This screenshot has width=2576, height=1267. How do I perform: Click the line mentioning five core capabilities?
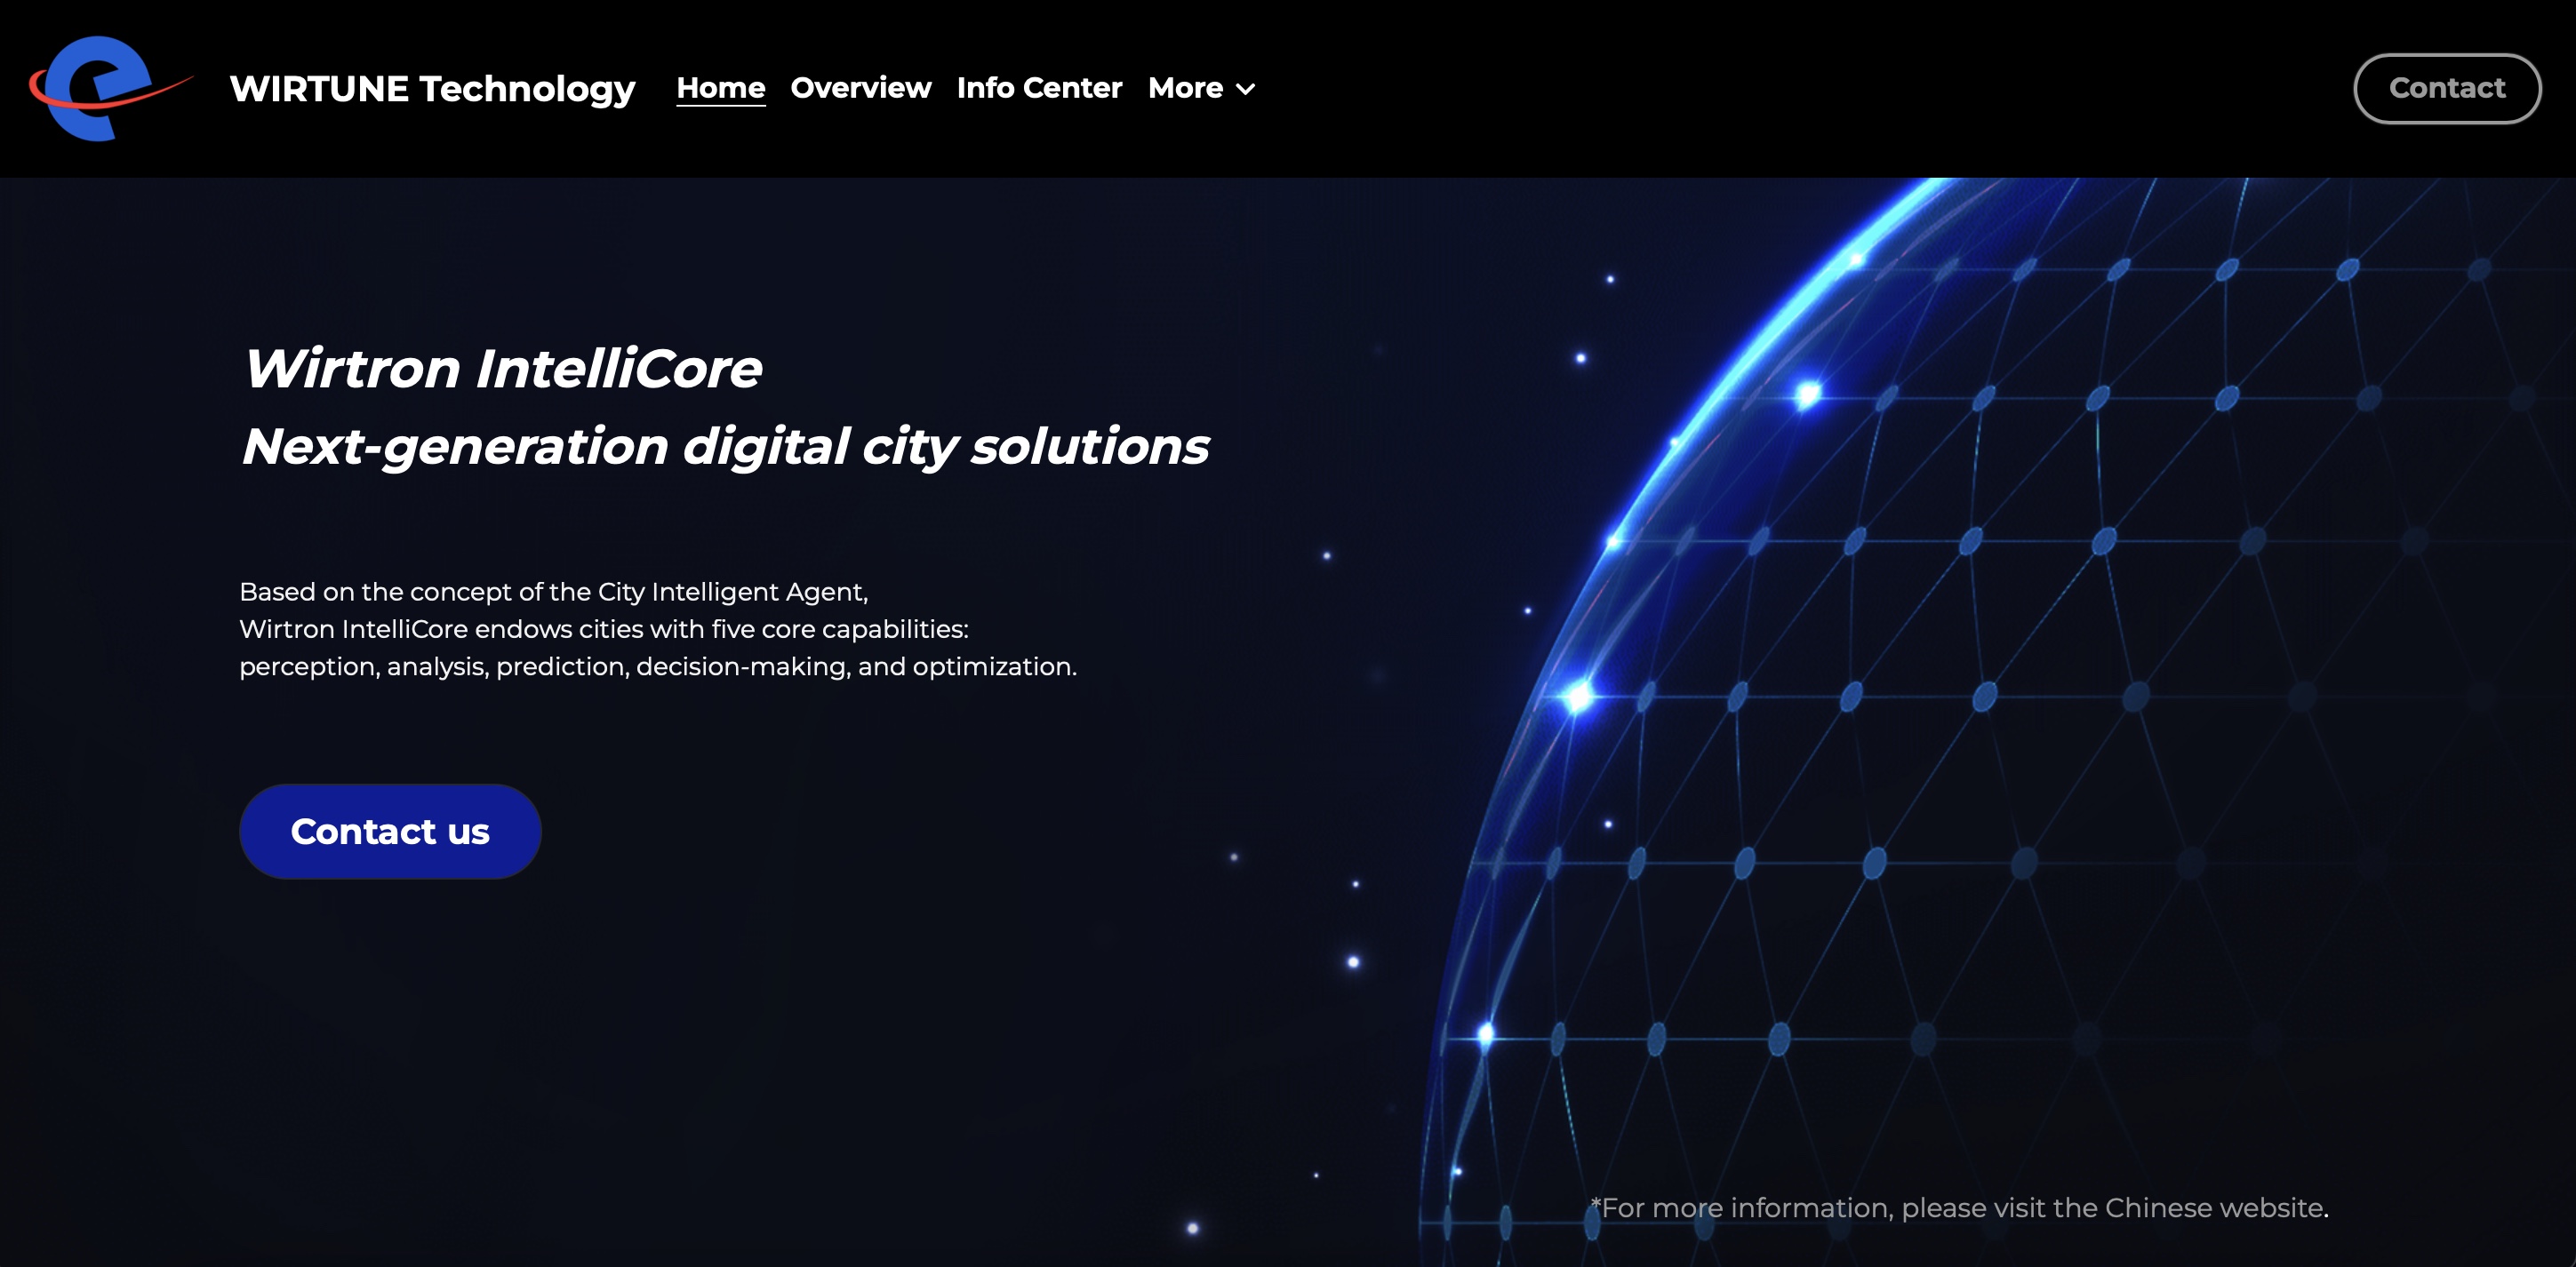click(603, 628)
